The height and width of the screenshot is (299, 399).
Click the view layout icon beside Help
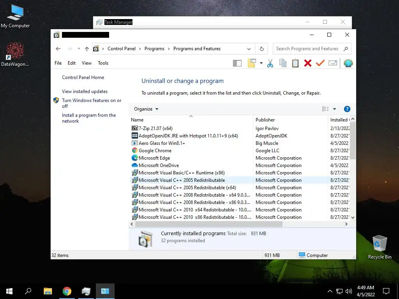click(x=325, y=109)
